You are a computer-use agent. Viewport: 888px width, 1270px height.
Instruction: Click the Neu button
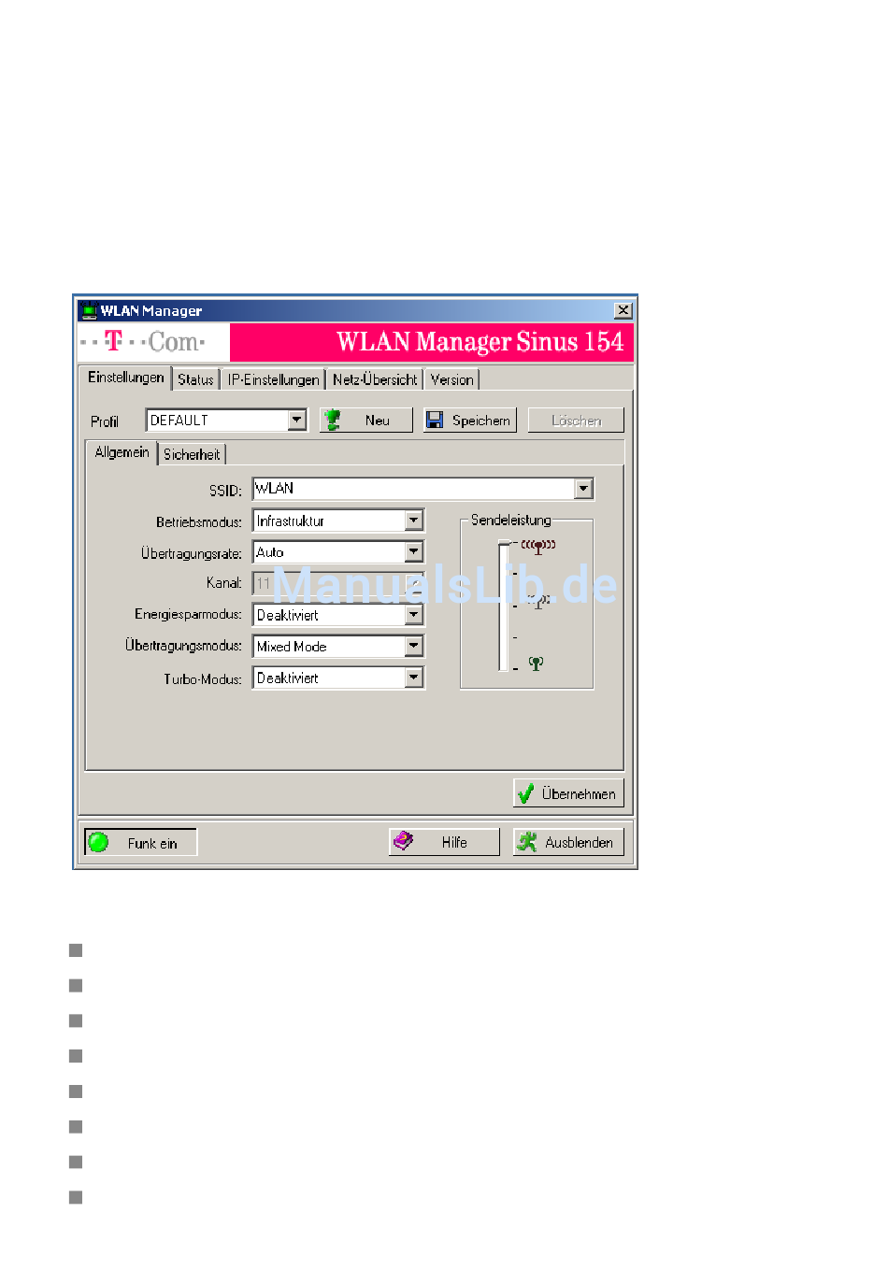coord(366,421)
